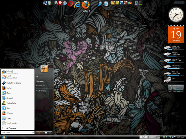Launch Firefox 3 from the dock
The image size is (186, 139).
pos(85,5)
